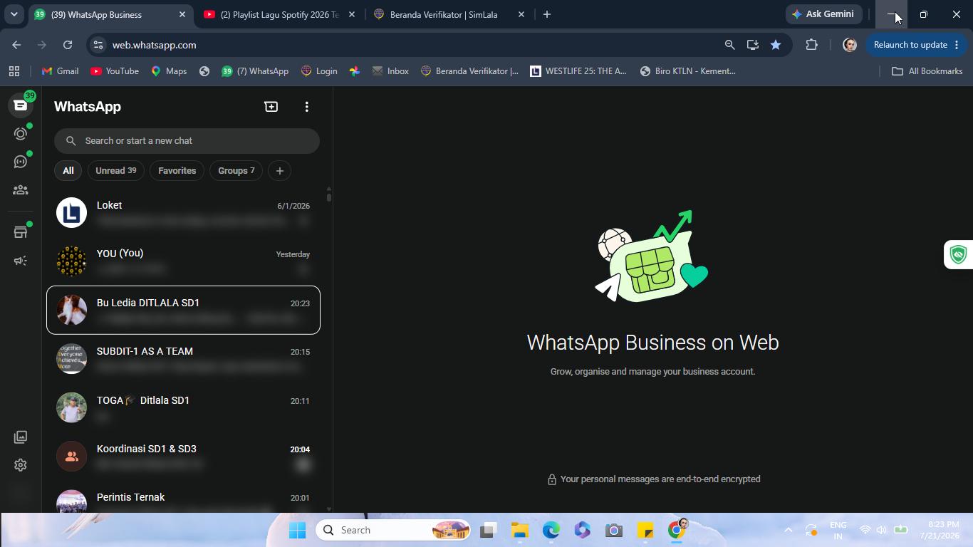The image size is (973, 547).
Task: Open the apps grid in bookmarks bar
Action: pyautogui.click(x=14, y=71)
